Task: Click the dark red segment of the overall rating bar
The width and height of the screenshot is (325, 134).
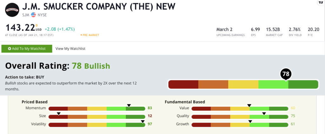Action: click(x=183, y=84)
